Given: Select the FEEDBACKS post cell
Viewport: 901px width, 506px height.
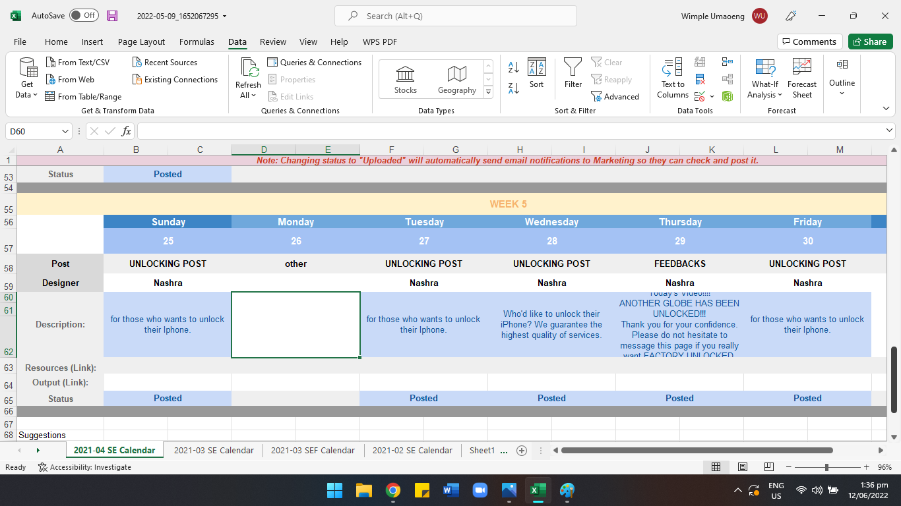Looking at the screenshot, I should click(x=679, y=264).
